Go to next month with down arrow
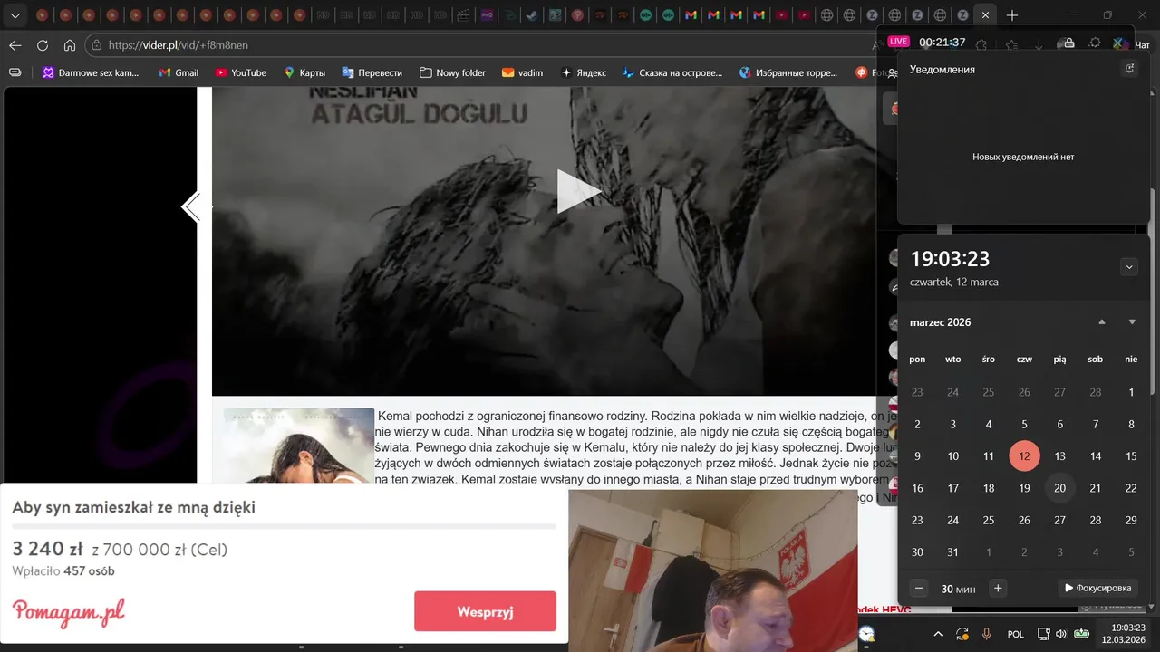This screenshot has width=1160, height=652. click(x=1132, y=322)
